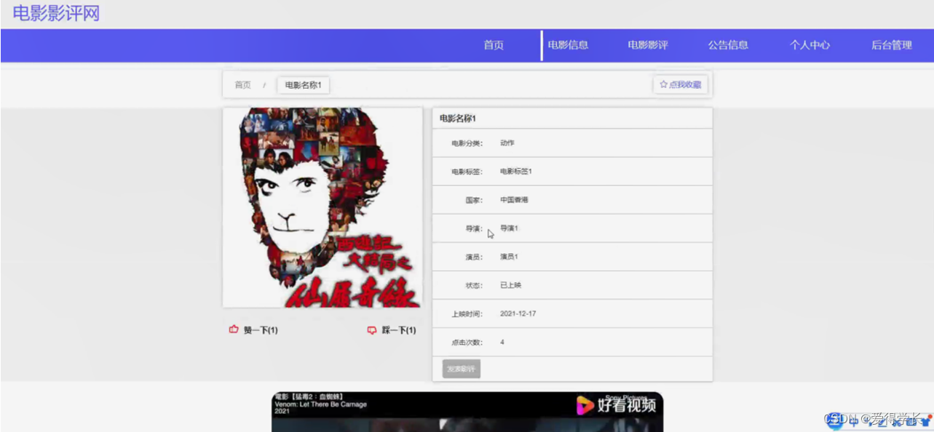Image resolution: width=934 pixels, height=432 pixels.
Task: Click the 2021-12-17 release date value
Action: click(x=518, y=313)
